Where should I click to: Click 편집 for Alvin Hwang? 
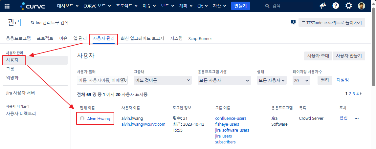tap(343, 118)
